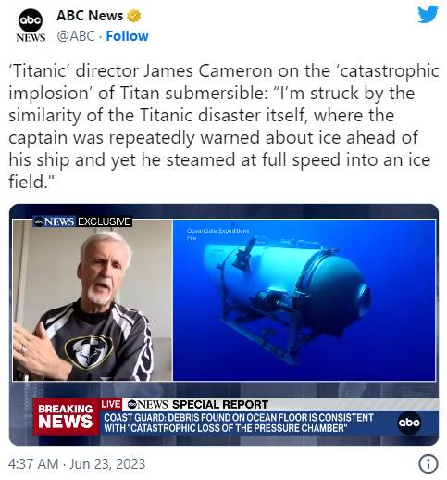Click the abc logo in the news ticker
The height and width of the screenshot is (480, 447).
point(409,422)
